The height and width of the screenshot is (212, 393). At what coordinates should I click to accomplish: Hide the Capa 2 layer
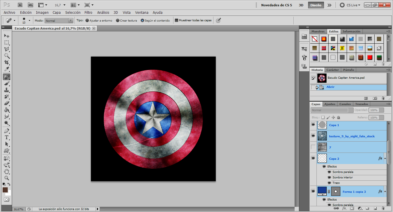[x=313, y=158]
